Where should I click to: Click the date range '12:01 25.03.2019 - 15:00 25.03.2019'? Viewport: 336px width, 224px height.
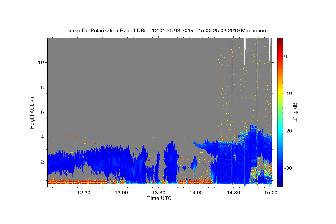click(x=195, y=31)
